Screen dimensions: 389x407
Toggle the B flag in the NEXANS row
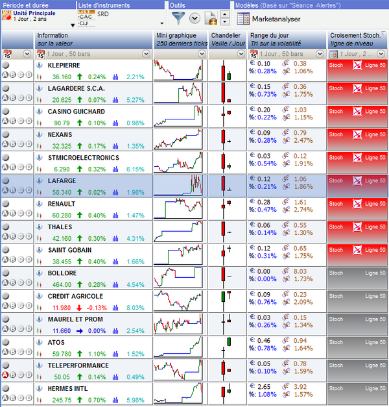tap(13, 144)
